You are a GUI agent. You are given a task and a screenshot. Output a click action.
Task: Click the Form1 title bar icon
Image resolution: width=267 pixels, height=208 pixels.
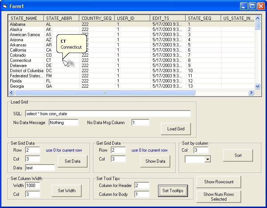(4, 6)
